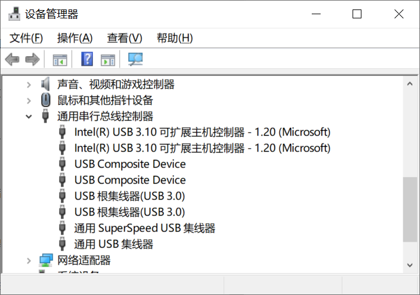Click the Back arrow toolbar icon
420x295 pixels.
click(x=12, y=59)
